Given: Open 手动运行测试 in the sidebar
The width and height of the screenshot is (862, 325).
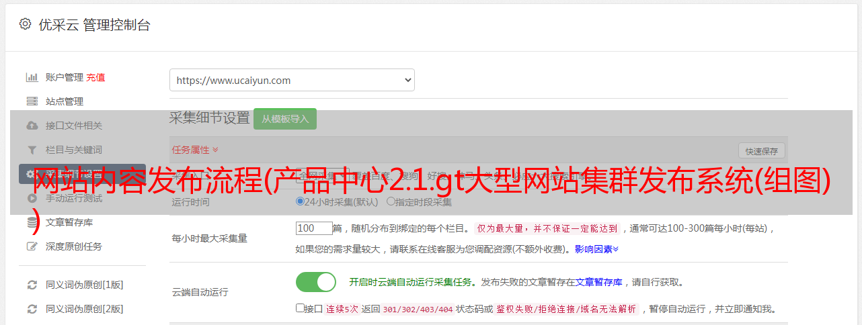Looking at the screenshot, I should [x=74, y=198].
